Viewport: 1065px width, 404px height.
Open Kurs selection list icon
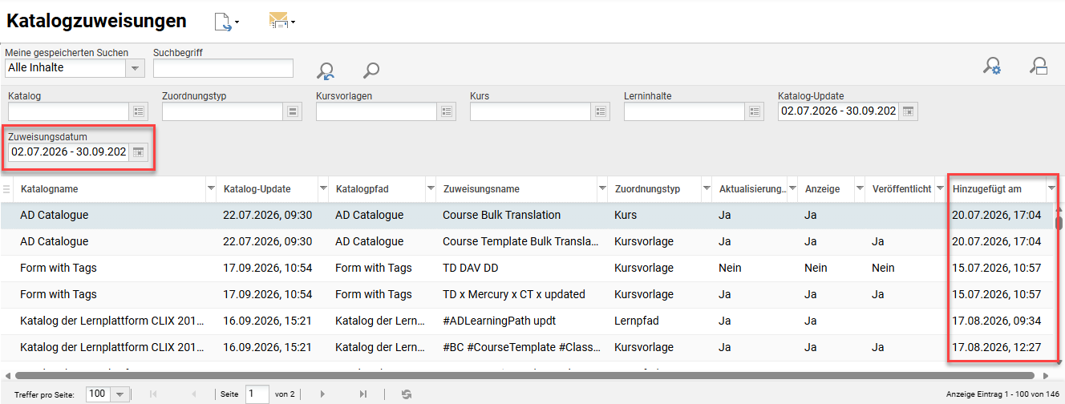pyautogui.click(x=600, y=111)
